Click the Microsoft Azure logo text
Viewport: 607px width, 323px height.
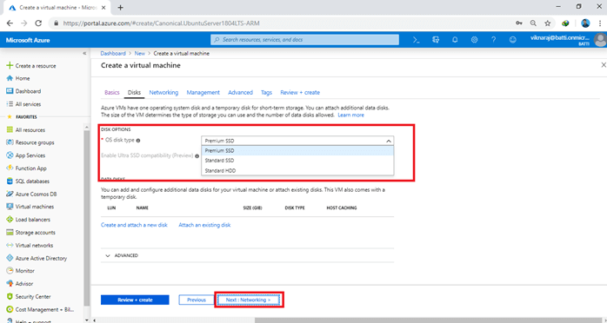coord(28,40)
